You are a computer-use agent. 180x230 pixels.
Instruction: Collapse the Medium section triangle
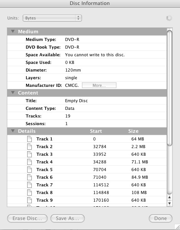(13, 31)
